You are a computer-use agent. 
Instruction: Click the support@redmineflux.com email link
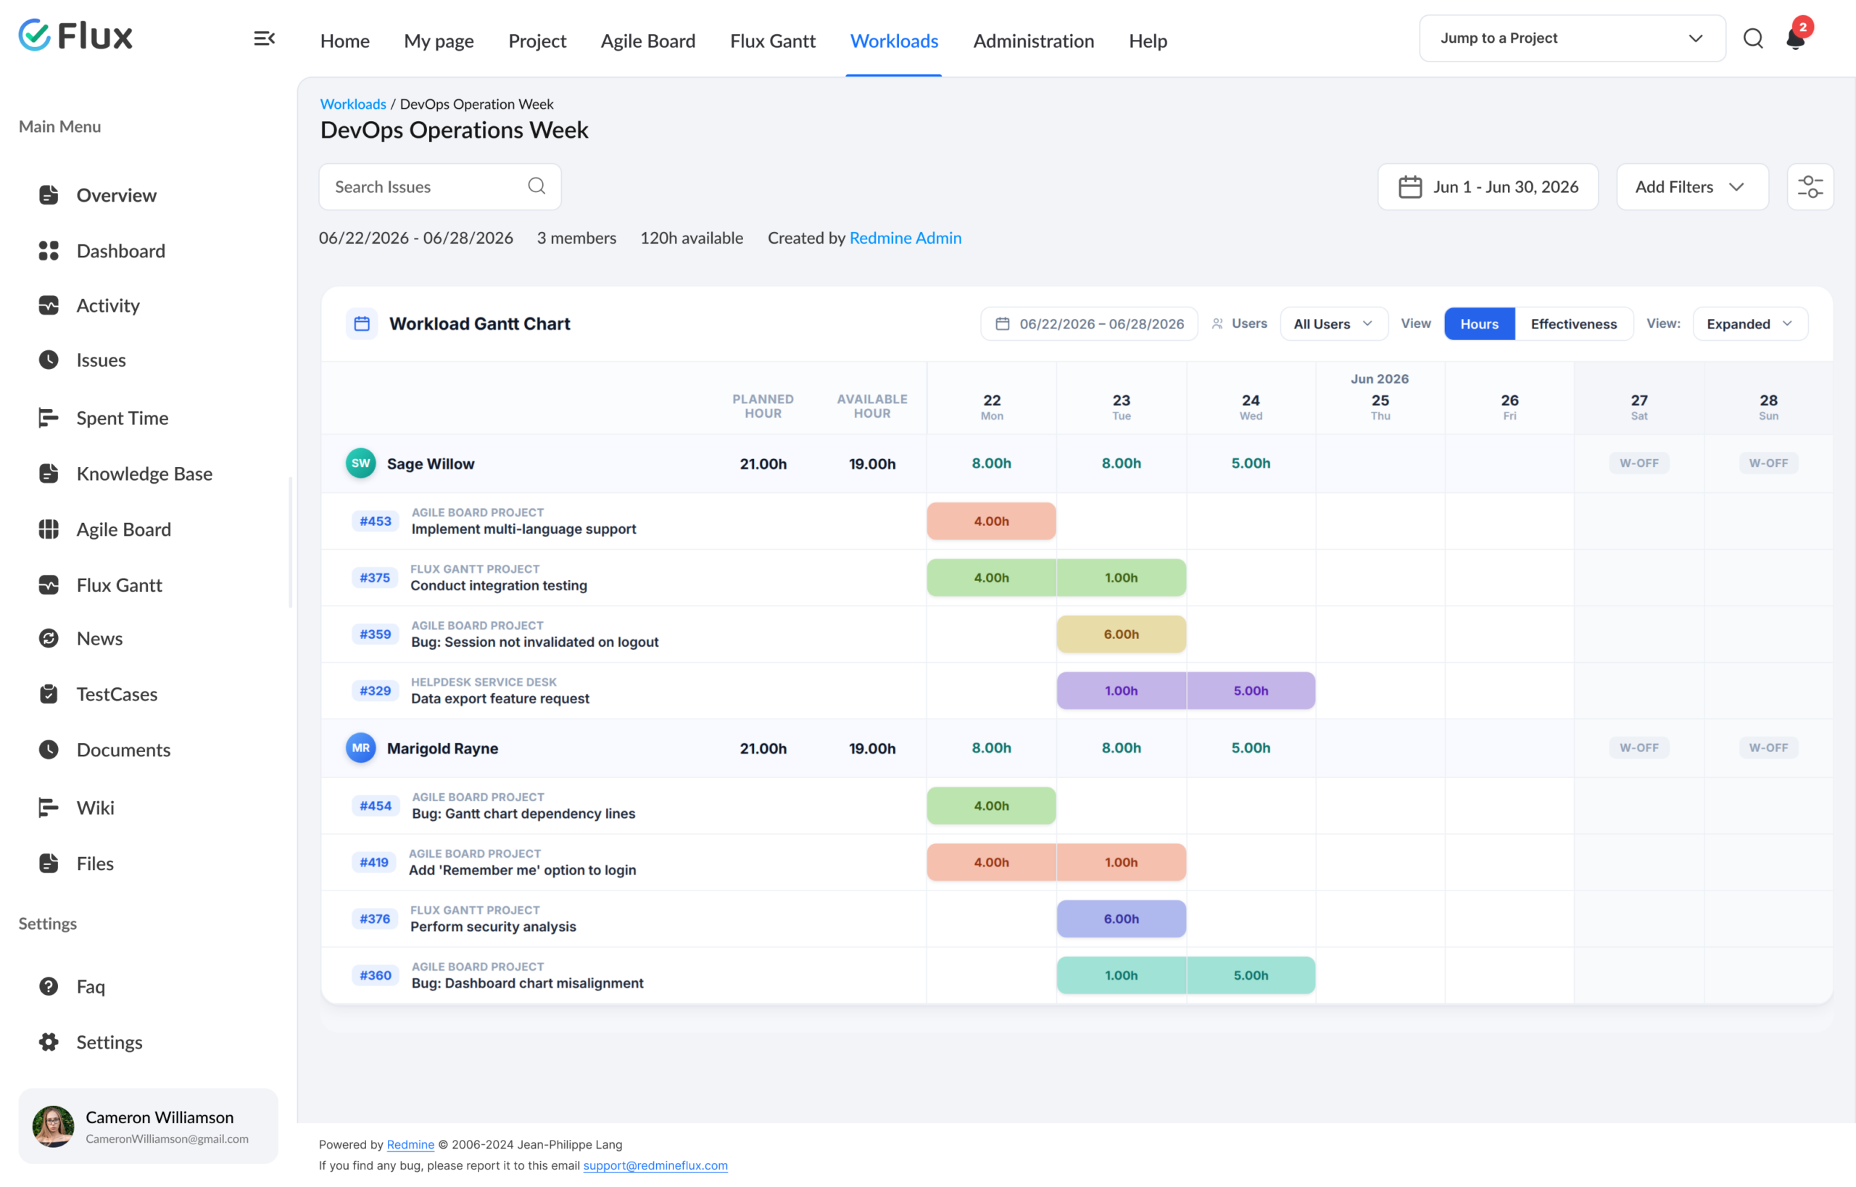pyautogui.click(x=655, y=1165)
